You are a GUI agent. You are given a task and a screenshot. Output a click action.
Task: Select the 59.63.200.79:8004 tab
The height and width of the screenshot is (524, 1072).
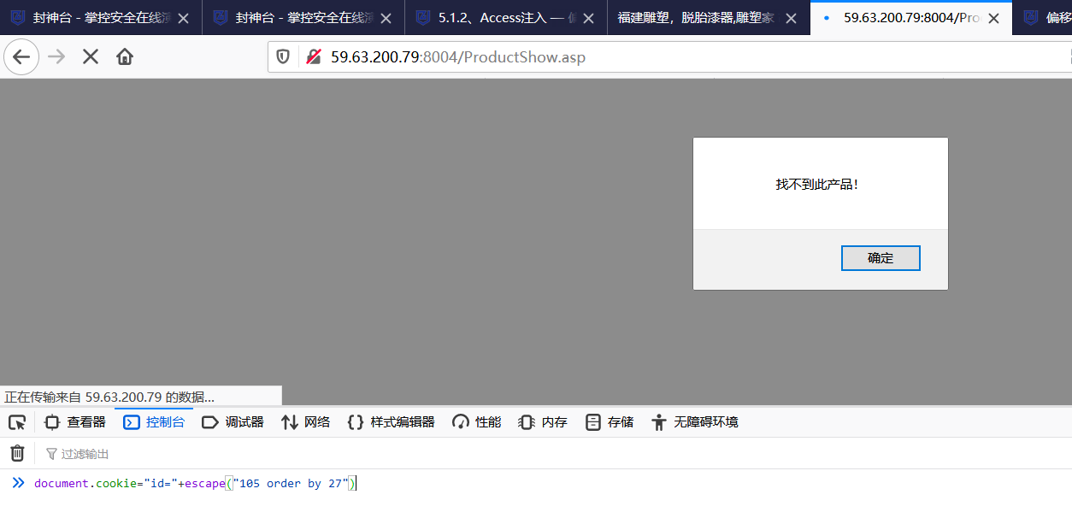[x=910, y=18]
